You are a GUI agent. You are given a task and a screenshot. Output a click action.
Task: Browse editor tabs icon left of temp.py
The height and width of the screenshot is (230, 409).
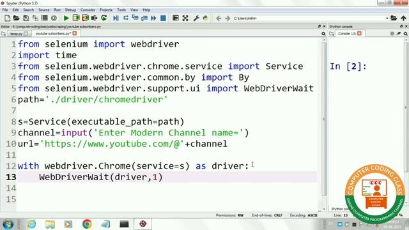pyautogui.click(x=3, y=34)
